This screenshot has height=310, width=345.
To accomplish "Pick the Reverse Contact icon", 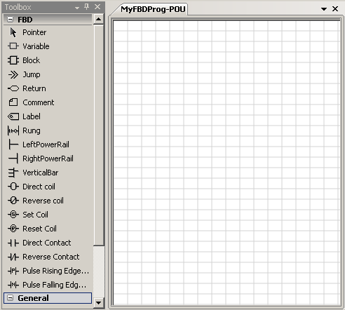I will 13,257.
